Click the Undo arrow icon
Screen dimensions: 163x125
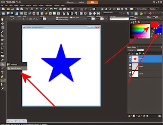coord(37,9)
